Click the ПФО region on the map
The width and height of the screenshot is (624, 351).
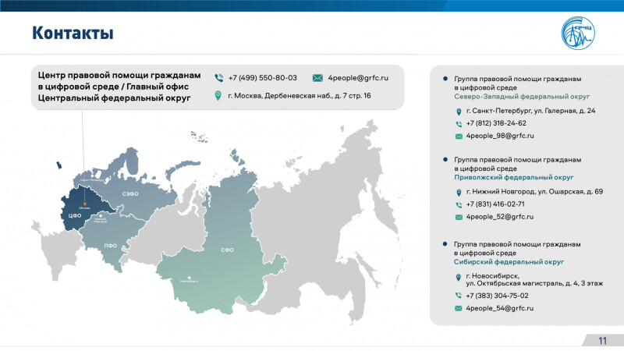pos(112,245)
